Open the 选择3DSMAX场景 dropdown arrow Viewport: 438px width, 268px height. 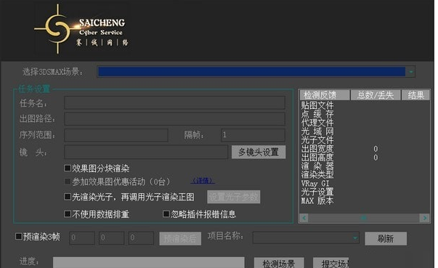coord(410,72)
